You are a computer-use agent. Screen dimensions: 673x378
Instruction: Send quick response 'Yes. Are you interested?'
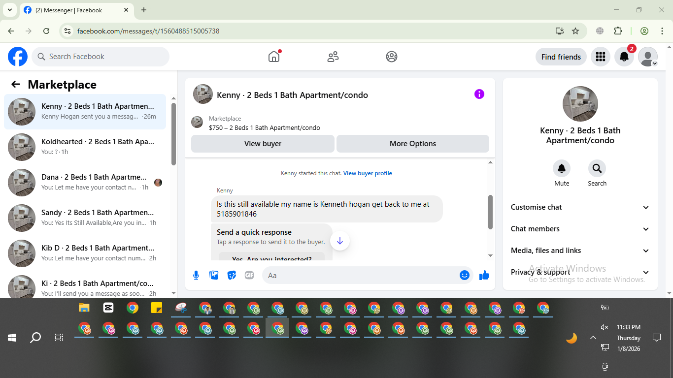(272, 256)
